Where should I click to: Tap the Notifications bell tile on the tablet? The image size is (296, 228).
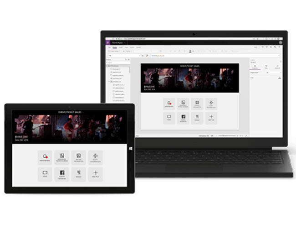[45, 158]
